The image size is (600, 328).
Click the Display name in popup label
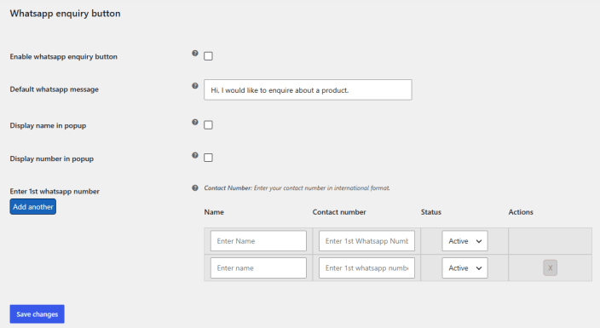(48, 125)
